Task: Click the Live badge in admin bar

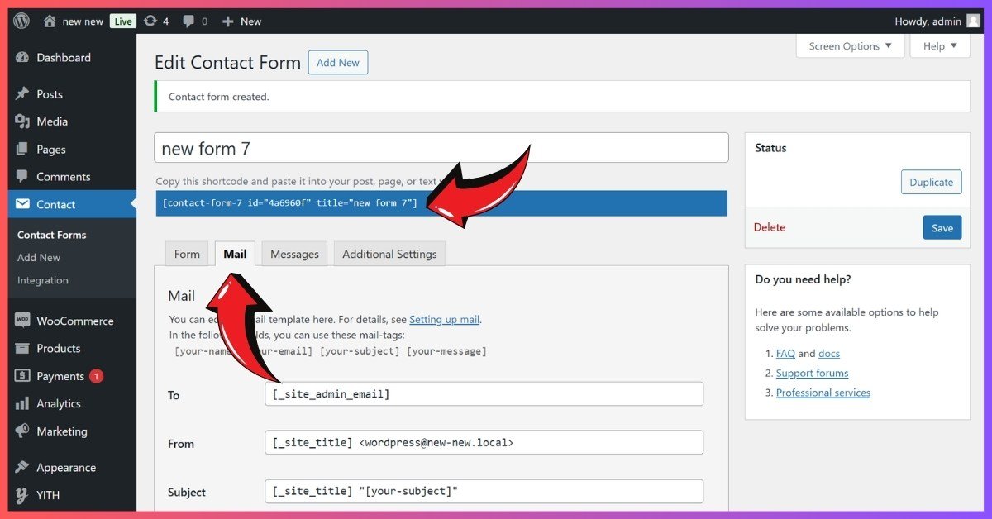Action: click(123, 21)
